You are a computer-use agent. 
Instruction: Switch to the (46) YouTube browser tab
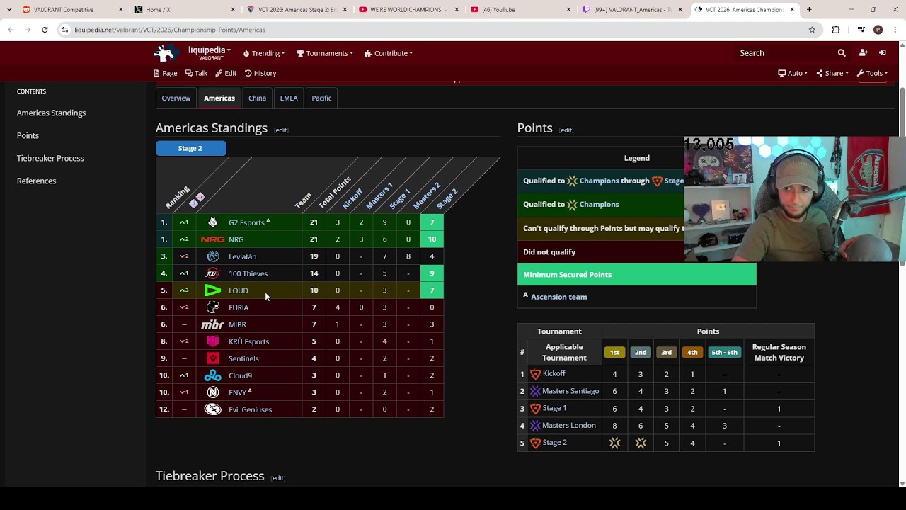coord(521,10)
